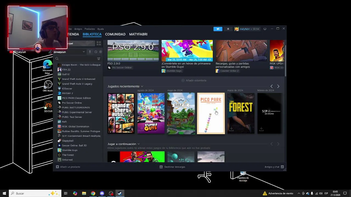Select Golf It cover in recents

181,113
